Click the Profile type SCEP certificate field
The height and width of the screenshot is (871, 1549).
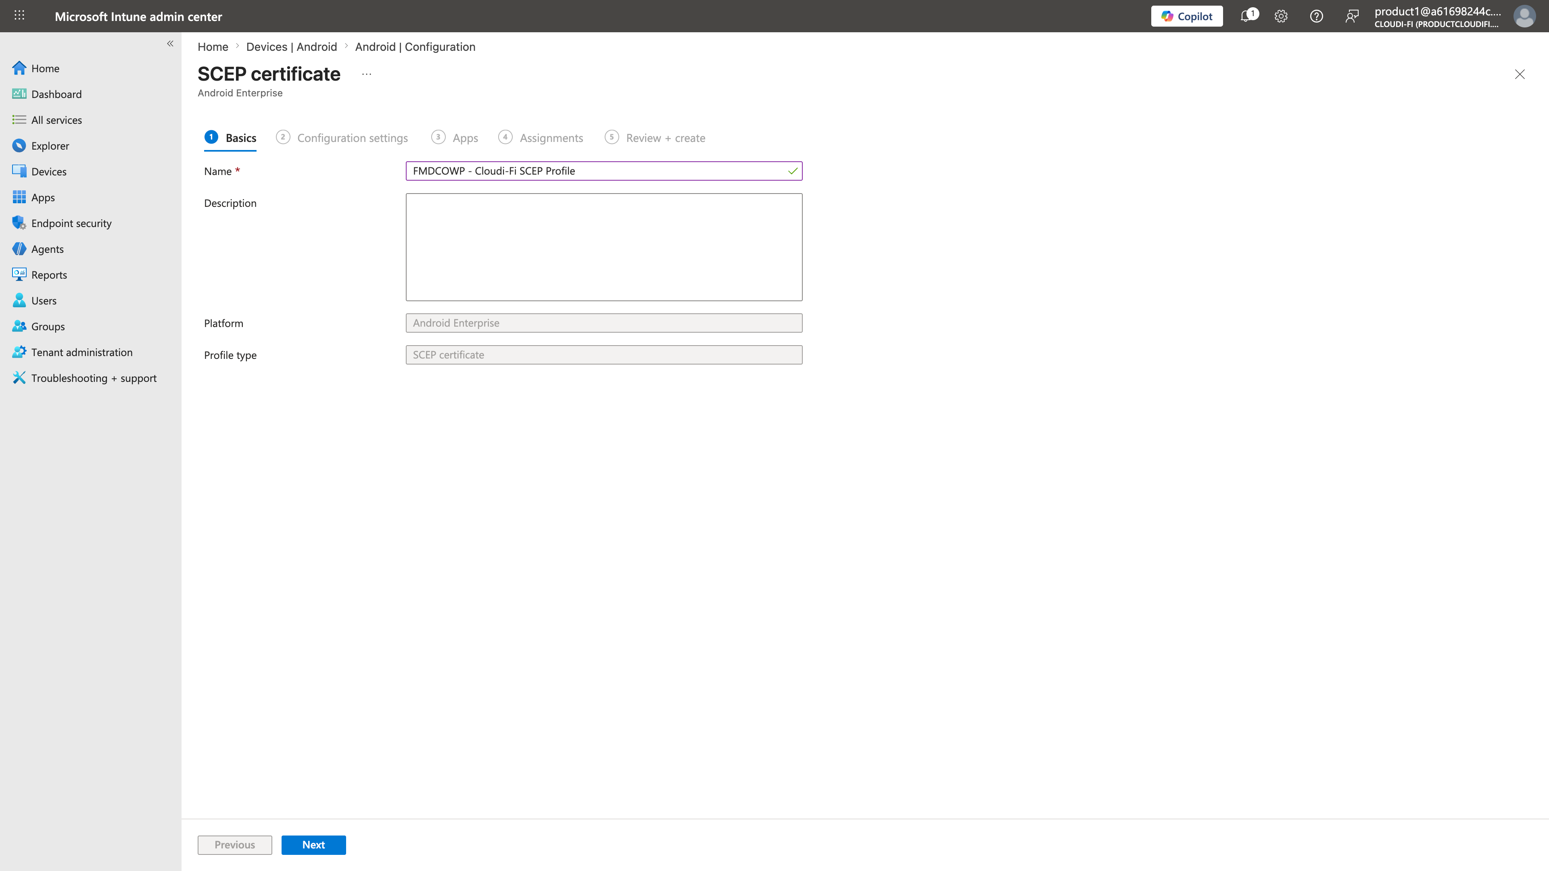pos(604,355)
